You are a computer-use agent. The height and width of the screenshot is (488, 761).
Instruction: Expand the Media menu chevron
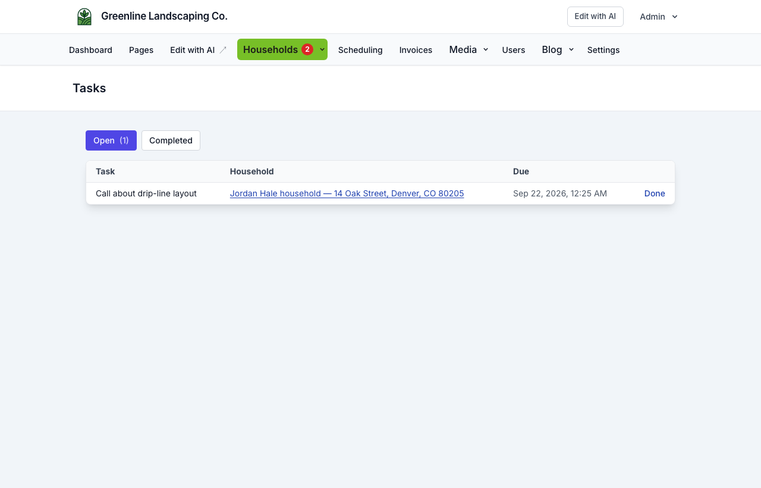coord(486,50)
